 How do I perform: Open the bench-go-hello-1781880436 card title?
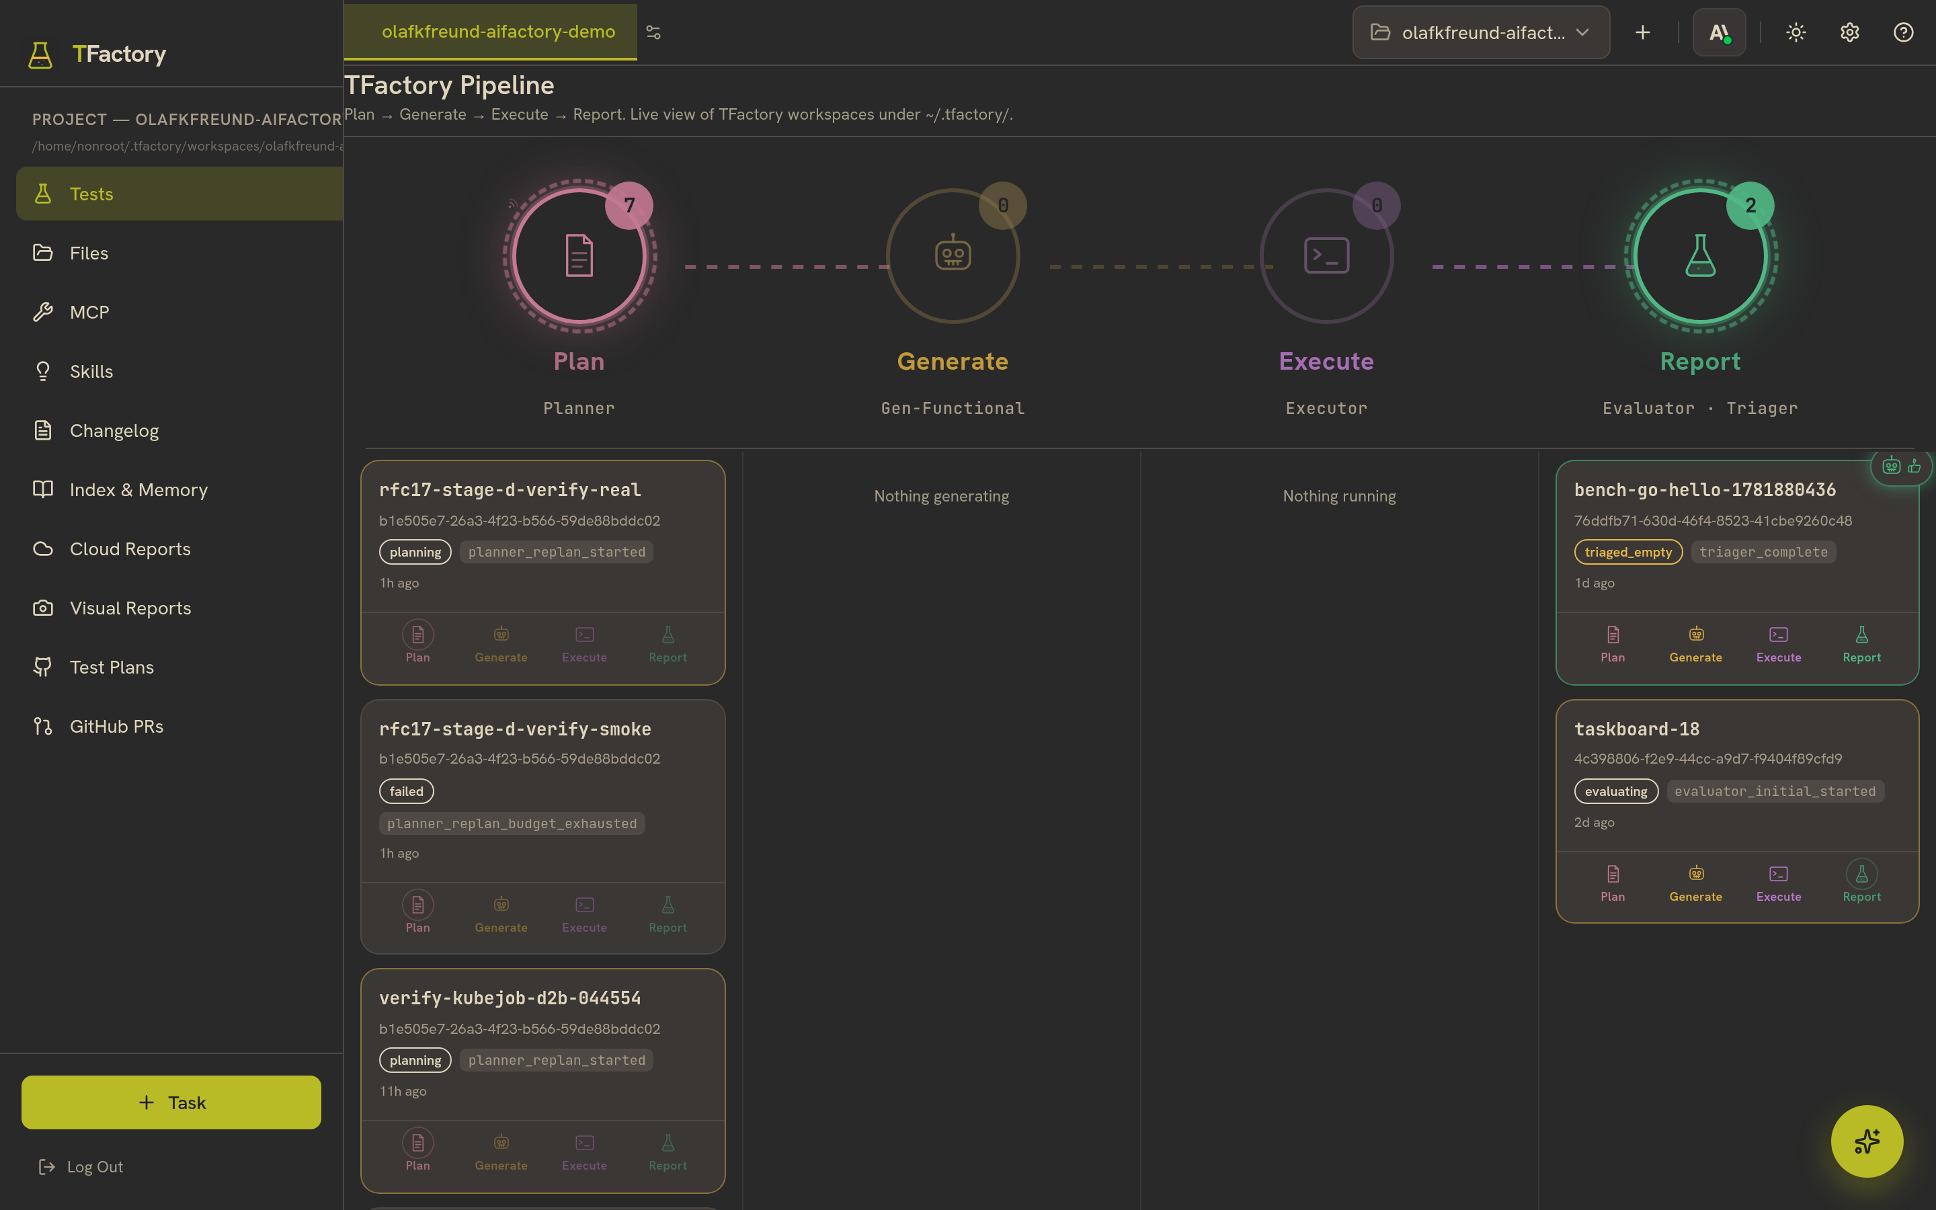pyautogui.click(x=1705, y=490)
